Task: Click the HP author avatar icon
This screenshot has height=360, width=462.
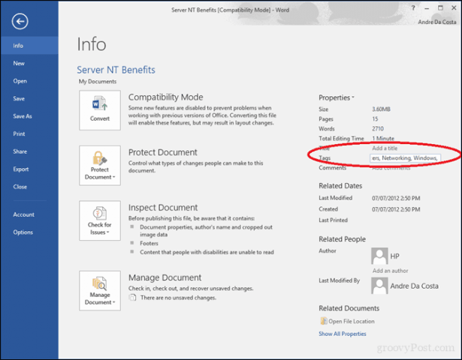Action: coord(379,256)
